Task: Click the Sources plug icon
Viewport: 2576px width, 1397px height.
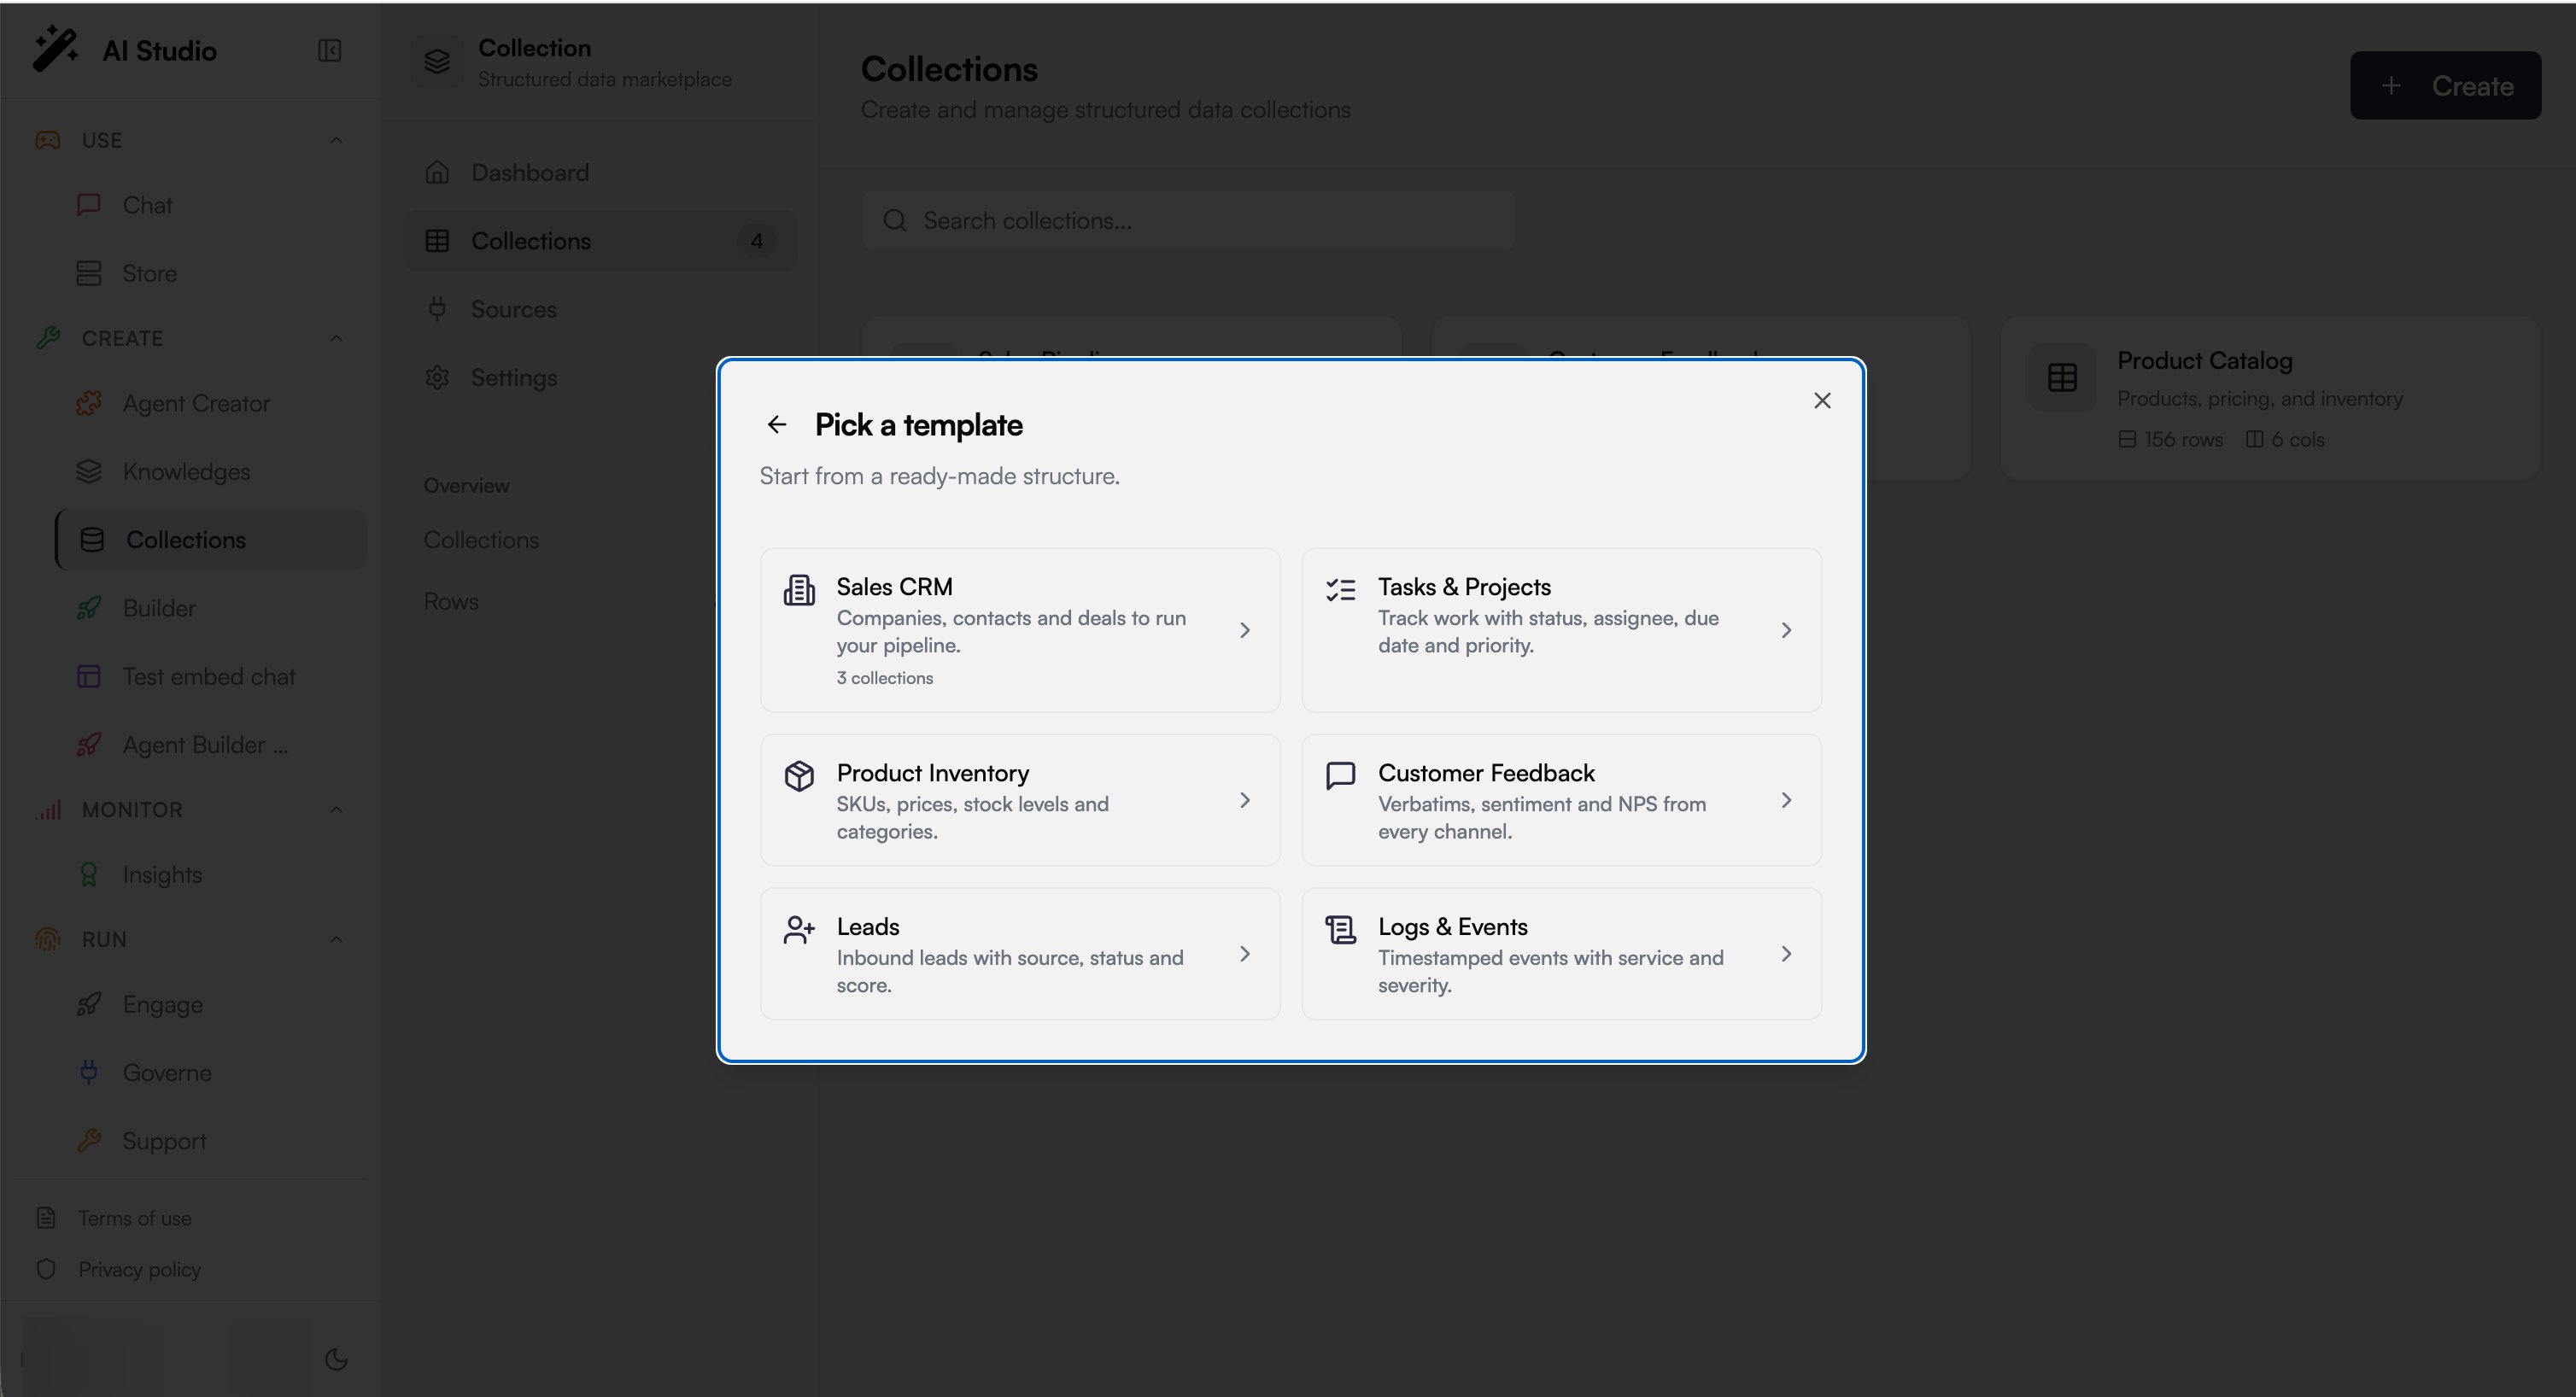Action: click(437, 309)
